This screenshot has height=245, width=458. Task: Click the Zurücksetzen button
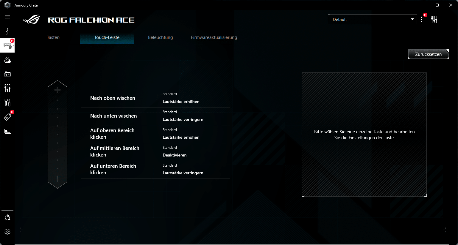[x=428, y=54]
